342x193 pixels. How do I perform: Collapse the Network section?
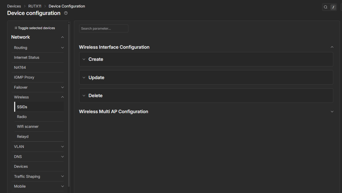pyautogui.click(x=62, y=37)
